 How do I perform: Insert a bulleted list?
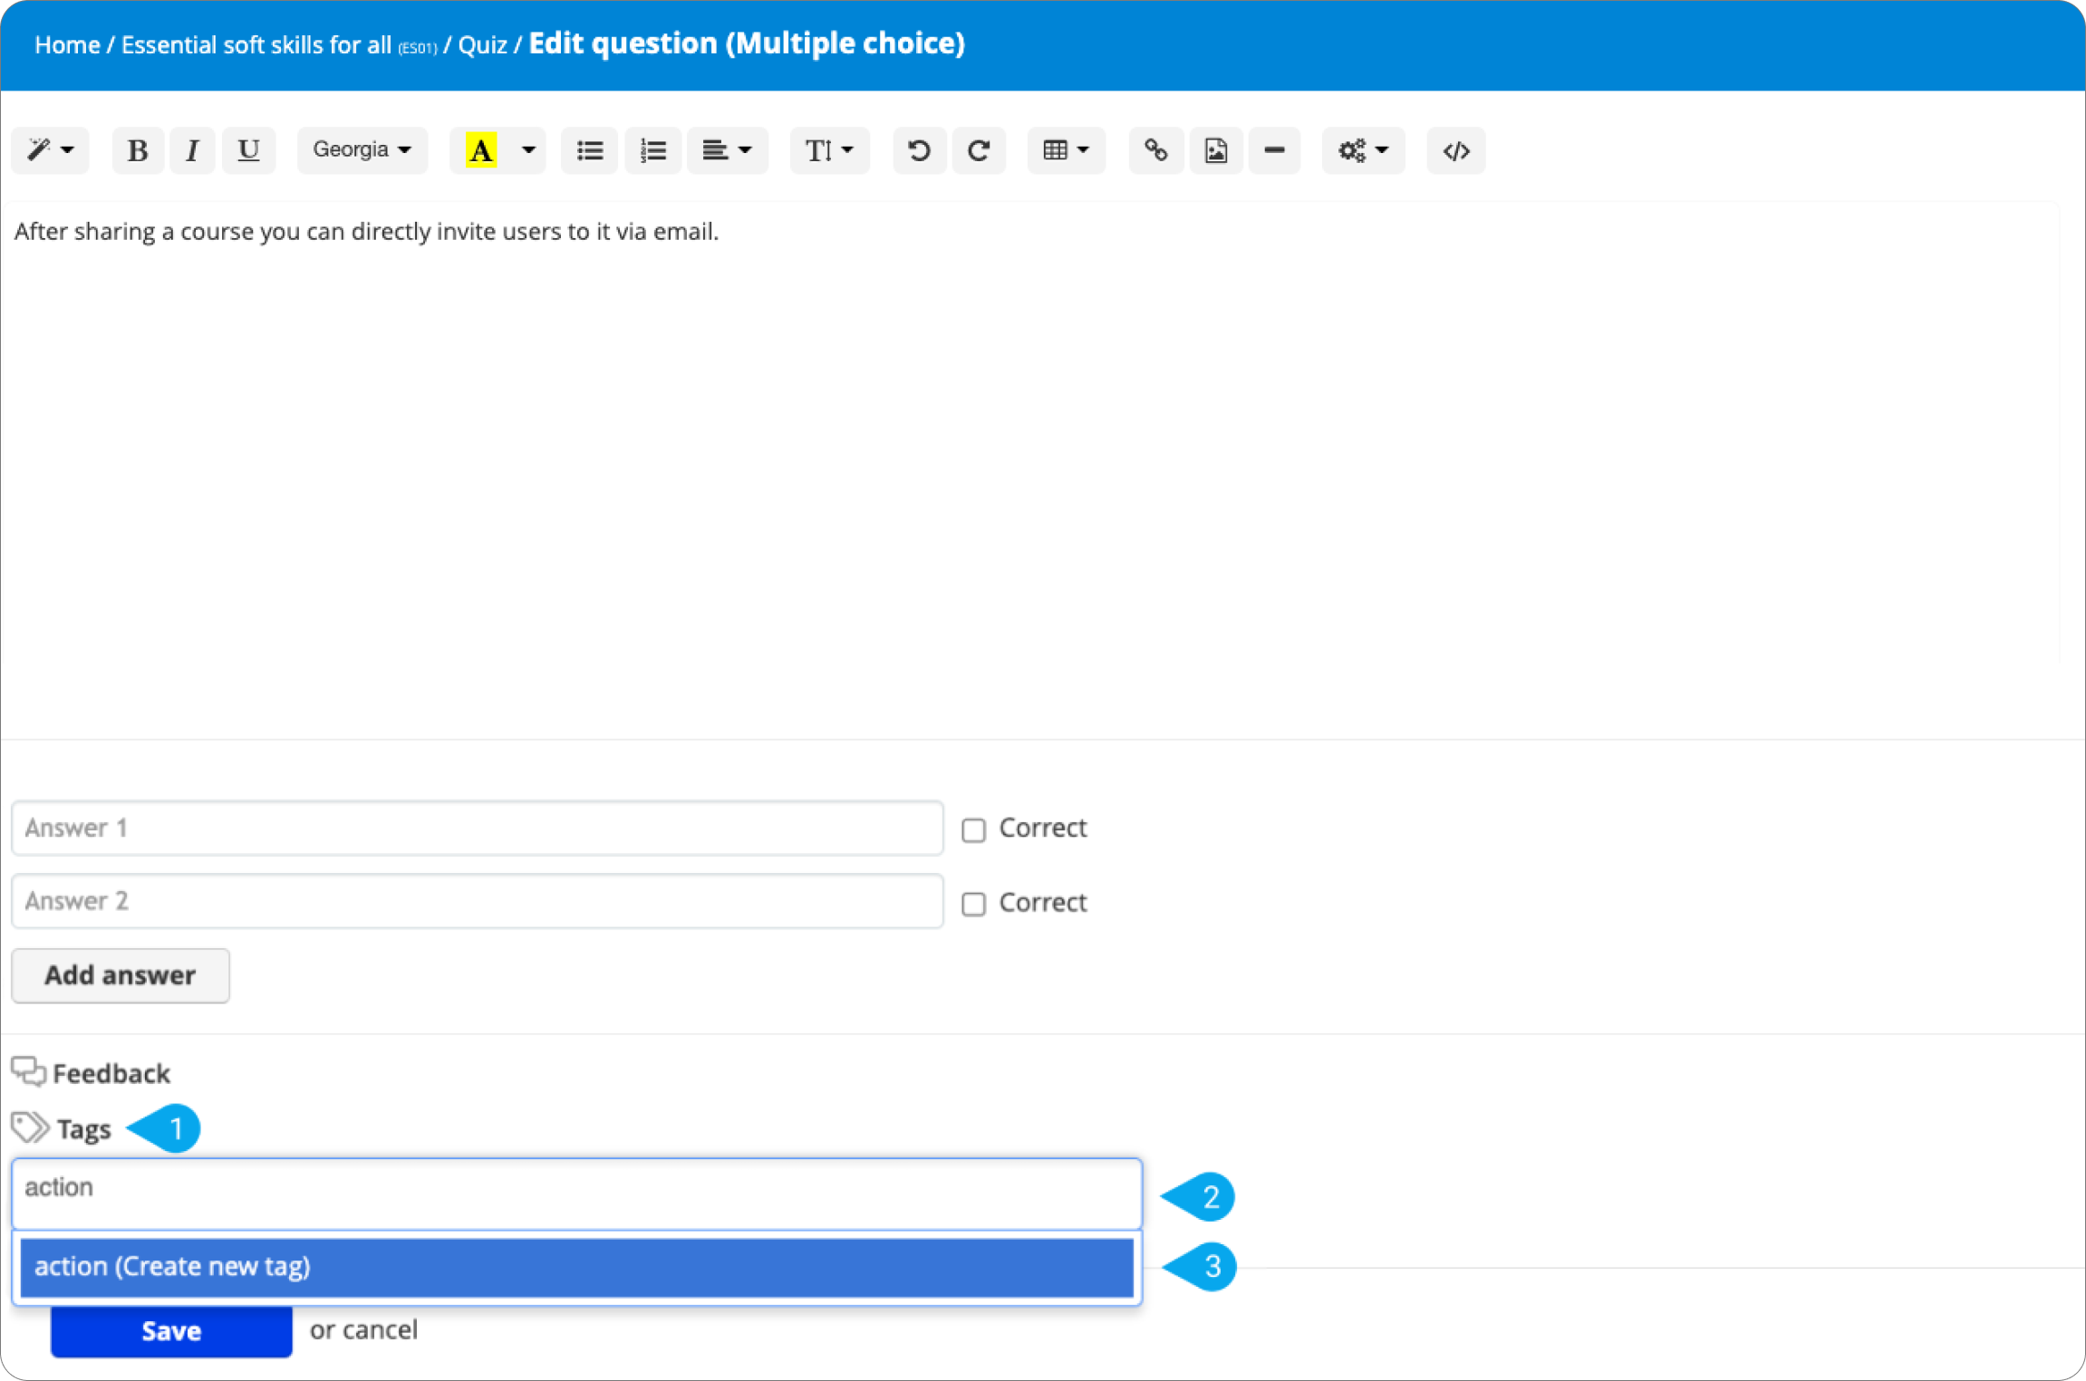coord(589,149)
